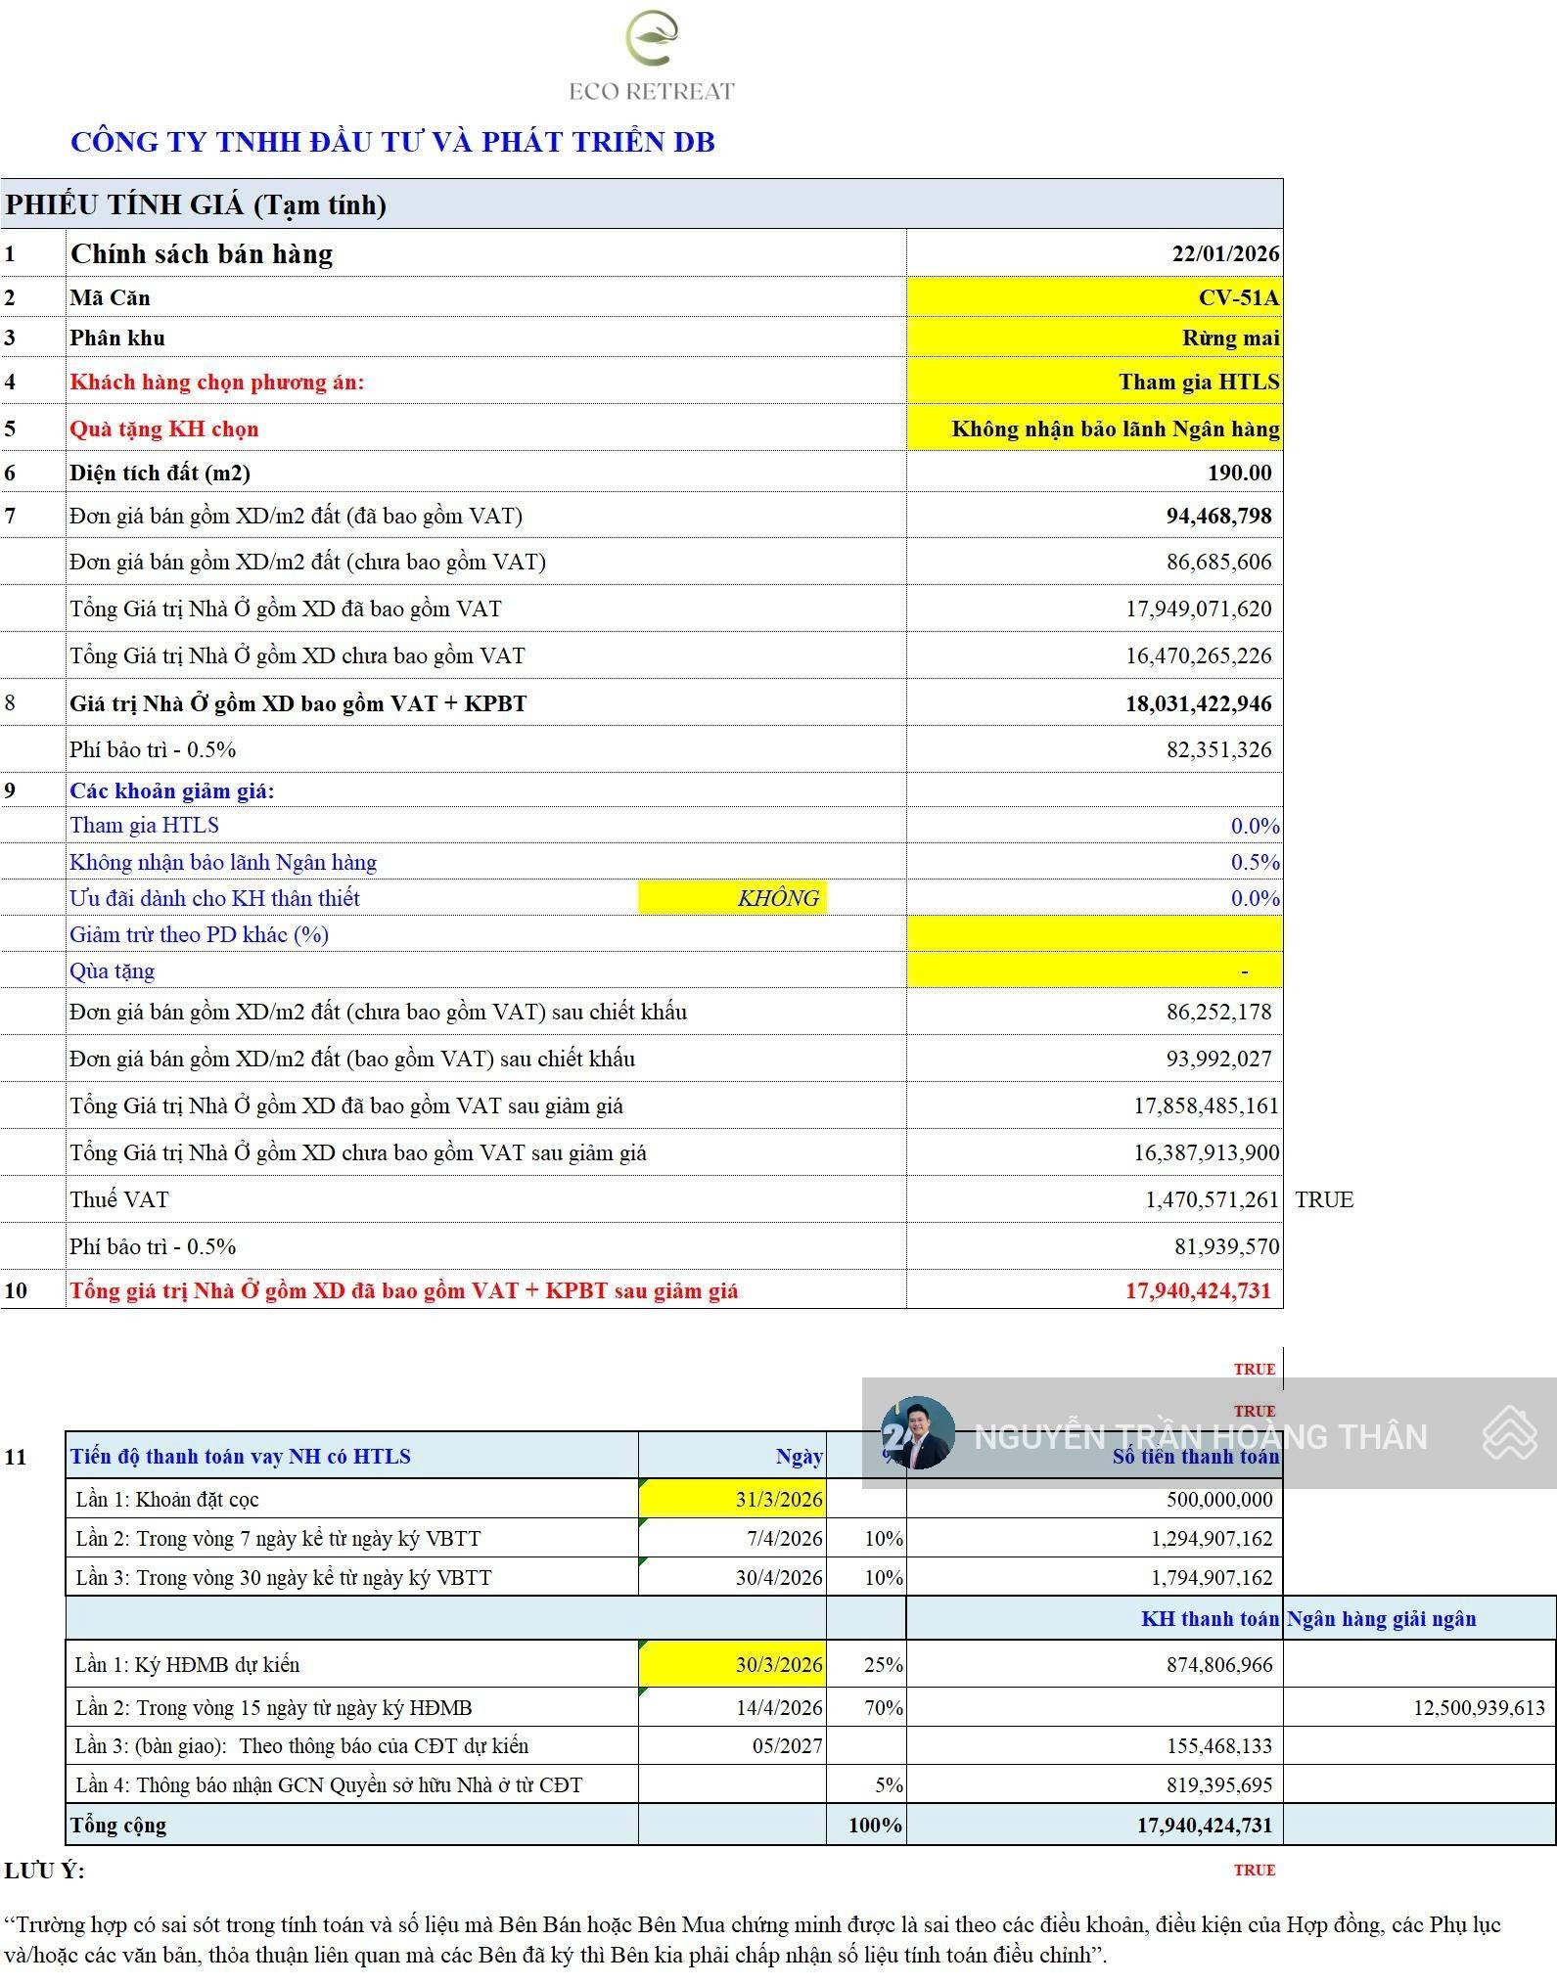Click the yellow Không nhận bảo lãnh Ngân hàng cell

click(1094, 429)
